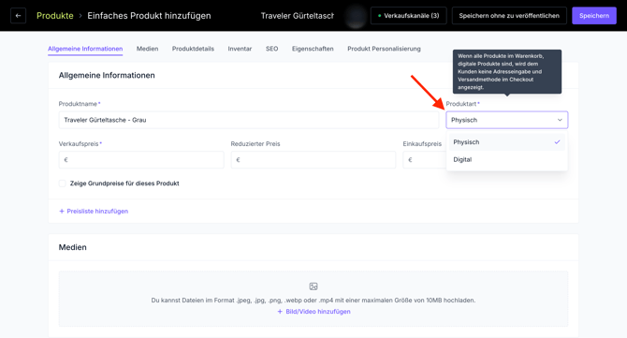This screenshot has width=627, height=338.
Task: Click the image upload icon in Medien
Action: point(313,287)
